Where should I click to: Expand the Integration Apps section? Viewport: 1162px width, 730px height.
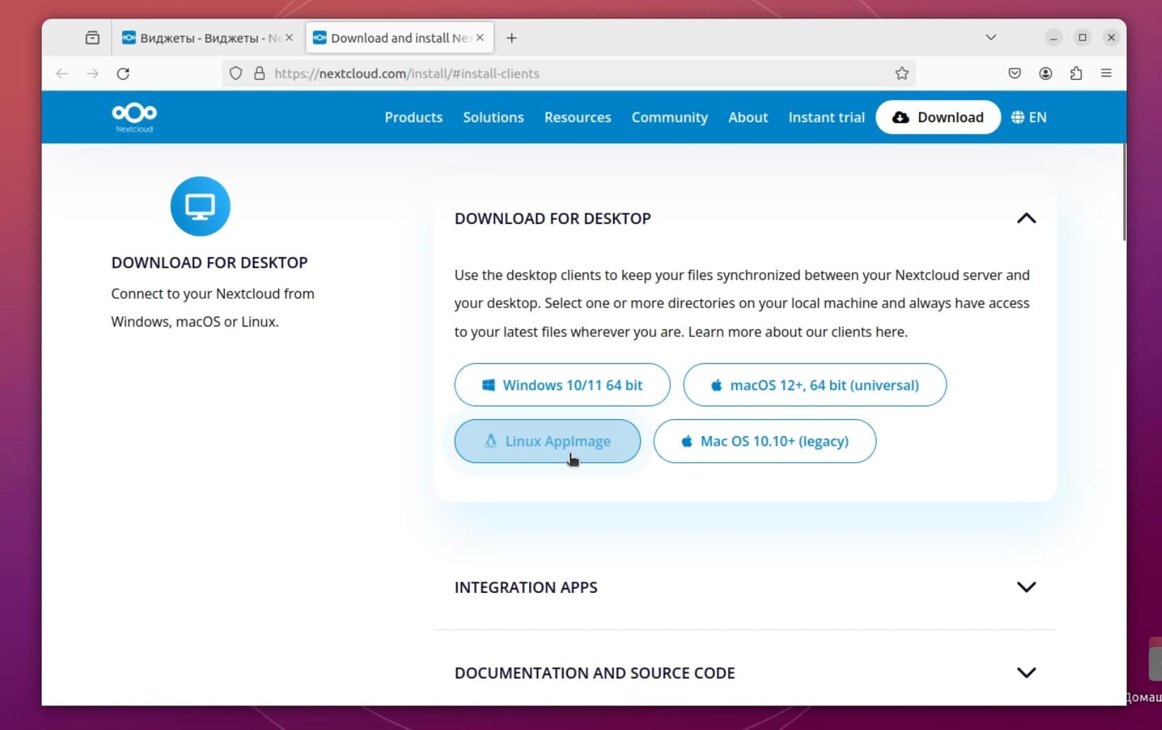[x=1026, y=587]
